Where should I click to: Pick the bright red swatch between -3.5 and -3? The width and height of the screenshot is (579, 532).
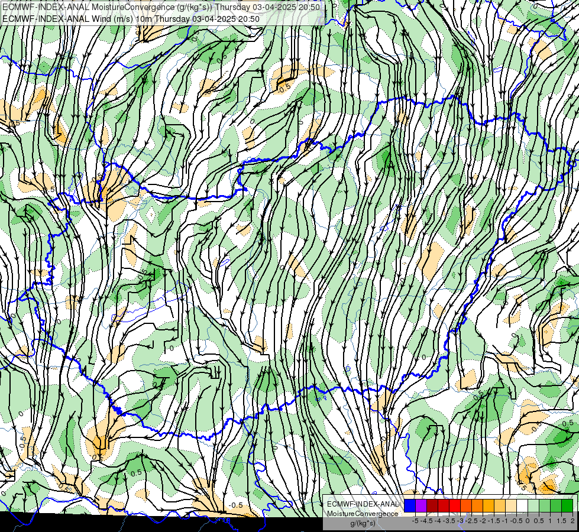pyautogui.click(x=455, y=505)
